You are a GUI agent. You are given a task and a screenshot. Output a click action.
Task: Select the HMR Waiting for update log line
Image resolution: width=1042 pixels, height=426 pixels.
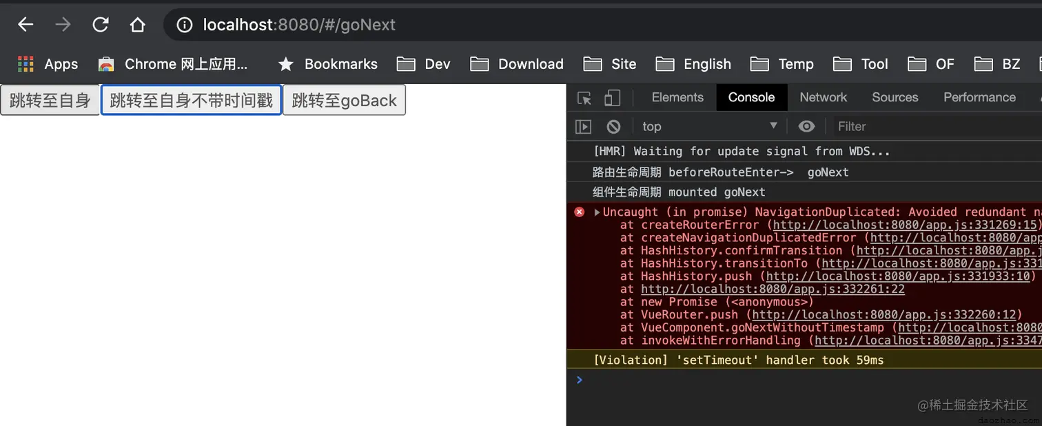click(x=804, y=152)
